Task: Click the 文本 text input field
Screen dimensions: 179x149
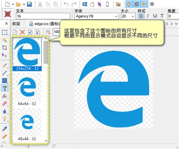Action: [x=43, y=16]
